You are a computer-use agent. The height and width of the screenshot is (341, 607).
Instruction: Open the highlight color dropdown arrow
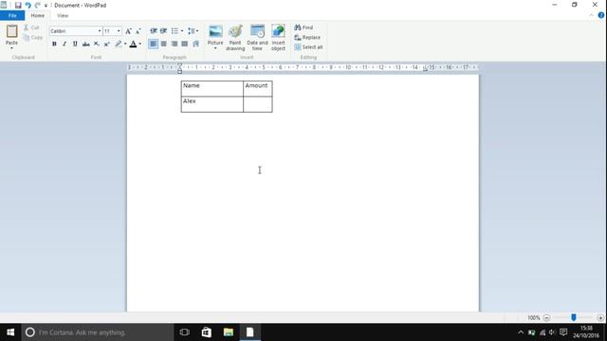(x=125, y=45)
